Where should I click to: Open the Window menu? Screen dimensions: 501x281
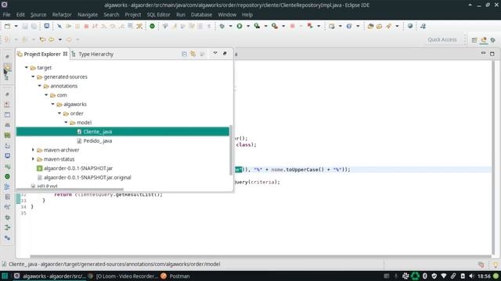[227, 15]
